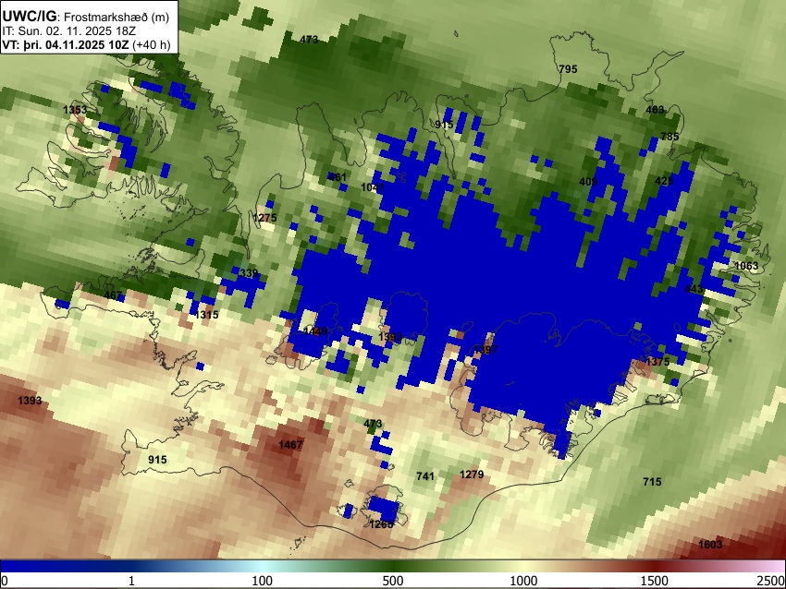Click the 1279 map label

(472, 474)
